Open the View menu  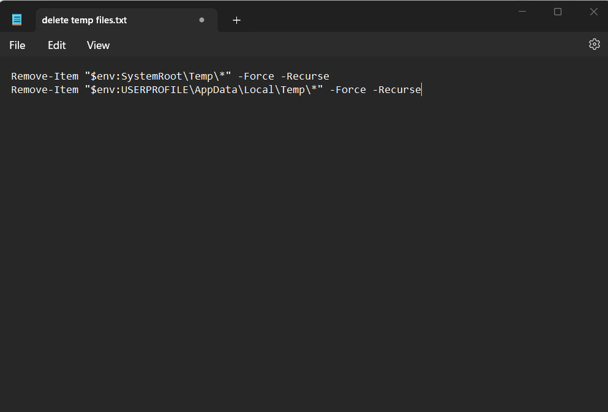98,45
